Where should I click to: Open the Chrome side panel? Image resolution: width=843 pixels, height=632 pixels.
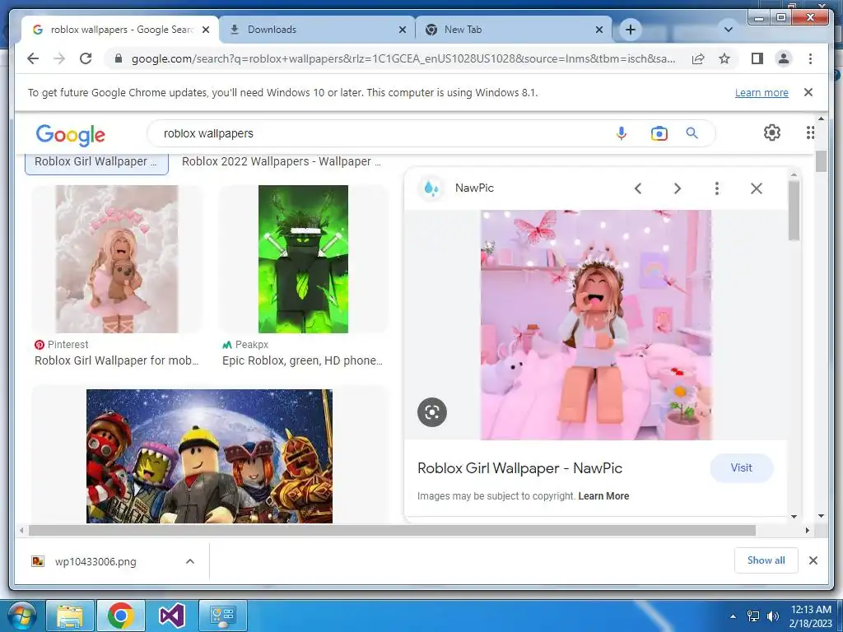[757, 58]
